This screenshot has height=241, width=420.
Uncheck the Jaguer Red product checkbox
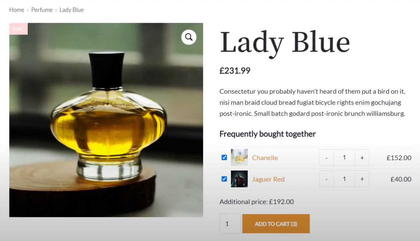point(224,179)
